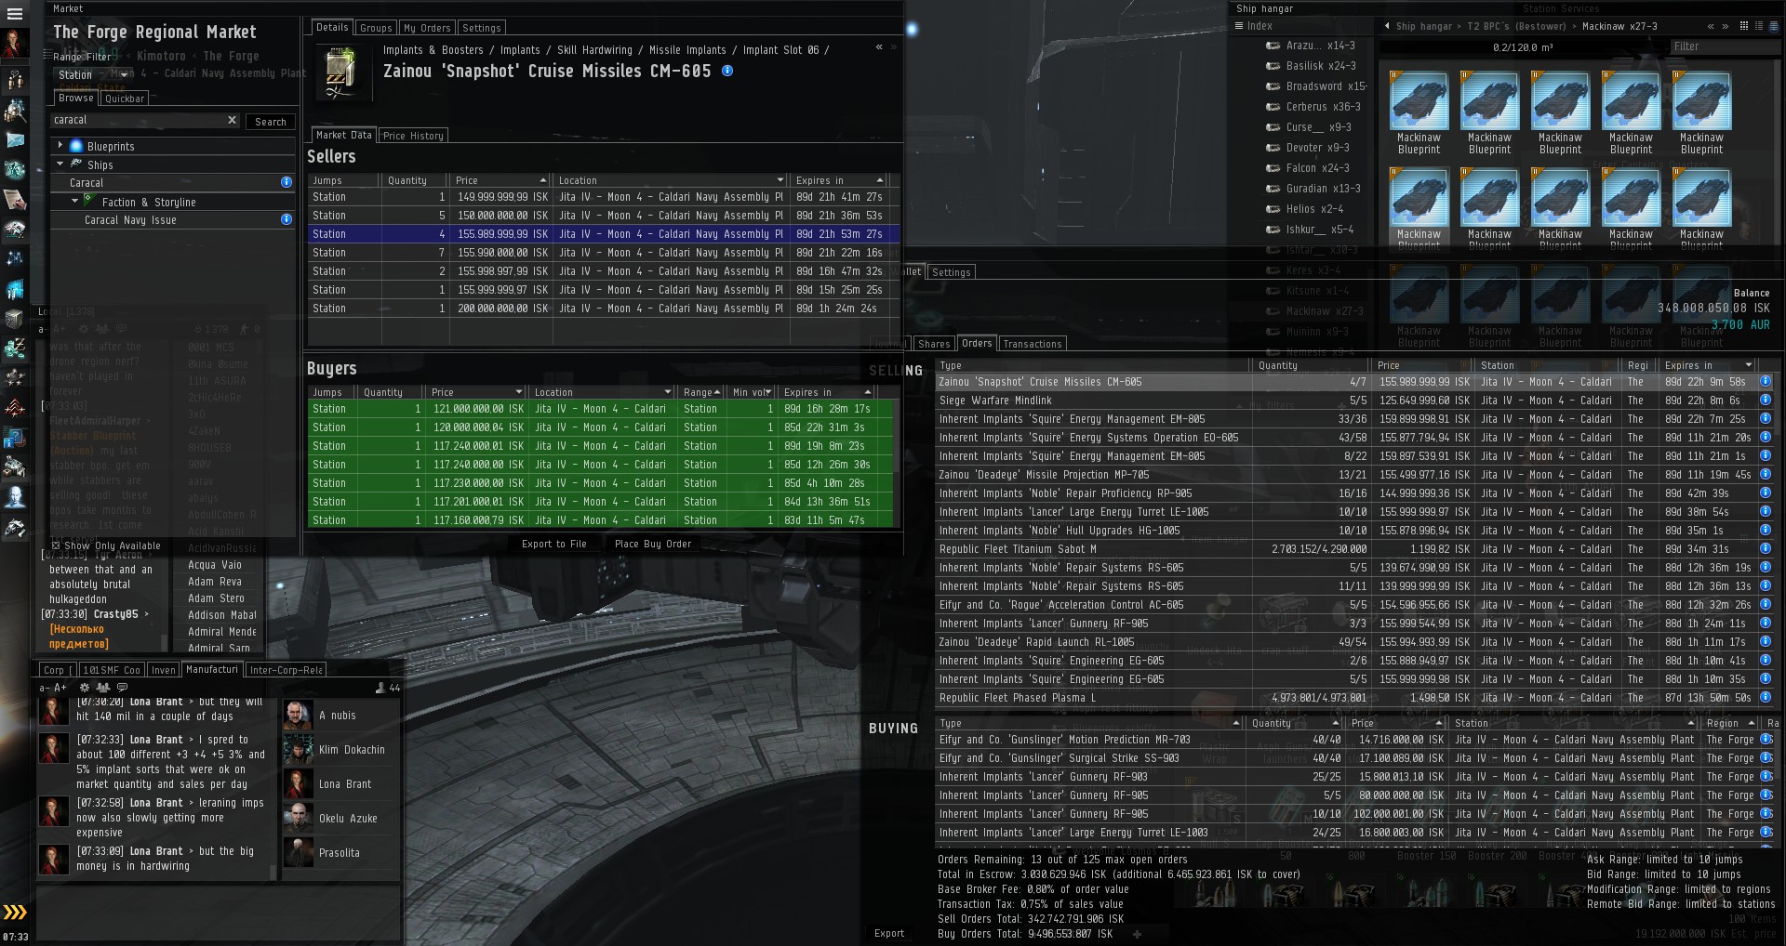The image size is (1786, 946).
Task: Sort buying orders by Region column
Action: [1730, 723]
